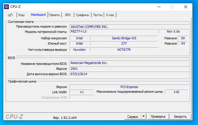
Task: Open the Графика tab
Action: (x=82, y=15)
